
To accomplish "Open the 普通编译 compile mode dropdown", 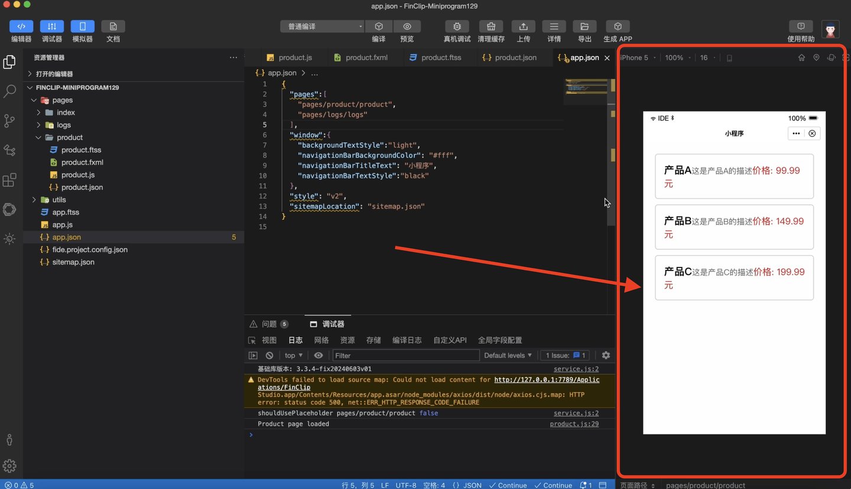I will click(x=322, y=27).
